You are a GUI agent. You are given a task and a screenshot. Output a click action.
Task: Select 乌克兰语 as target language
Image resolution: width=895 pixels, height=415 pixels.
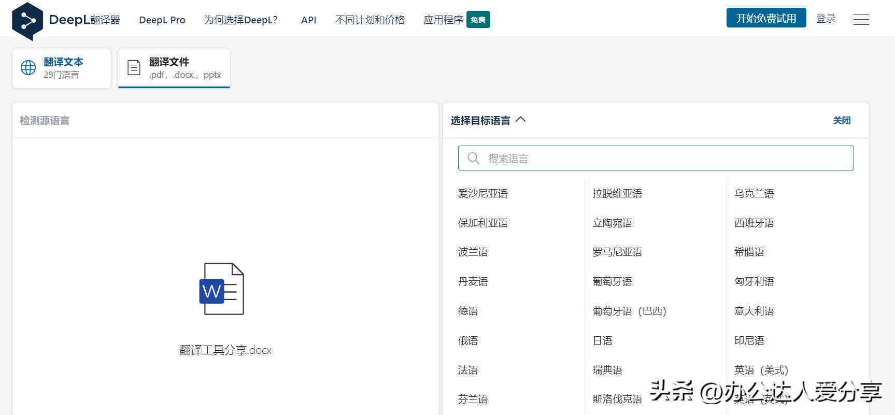[x=754, y=193]
